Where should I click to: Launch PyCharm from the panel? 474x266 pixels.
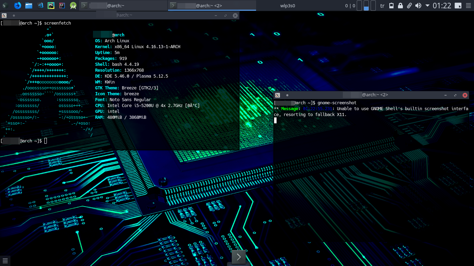[51, 6]
